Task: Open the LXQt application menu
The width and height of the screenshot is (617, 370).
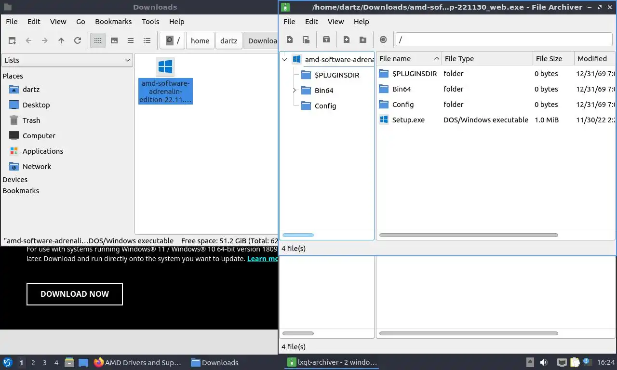Action: 8,362
